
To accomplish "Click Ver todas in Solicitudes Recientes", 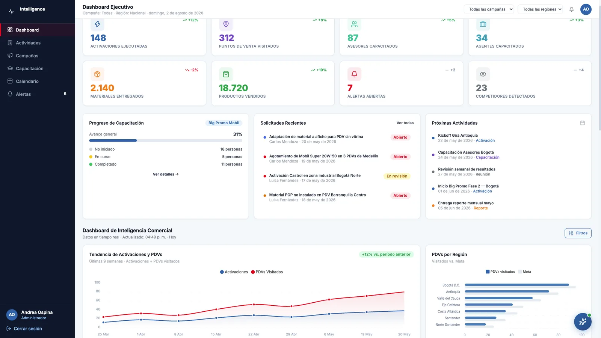I will tap(405, 123).
